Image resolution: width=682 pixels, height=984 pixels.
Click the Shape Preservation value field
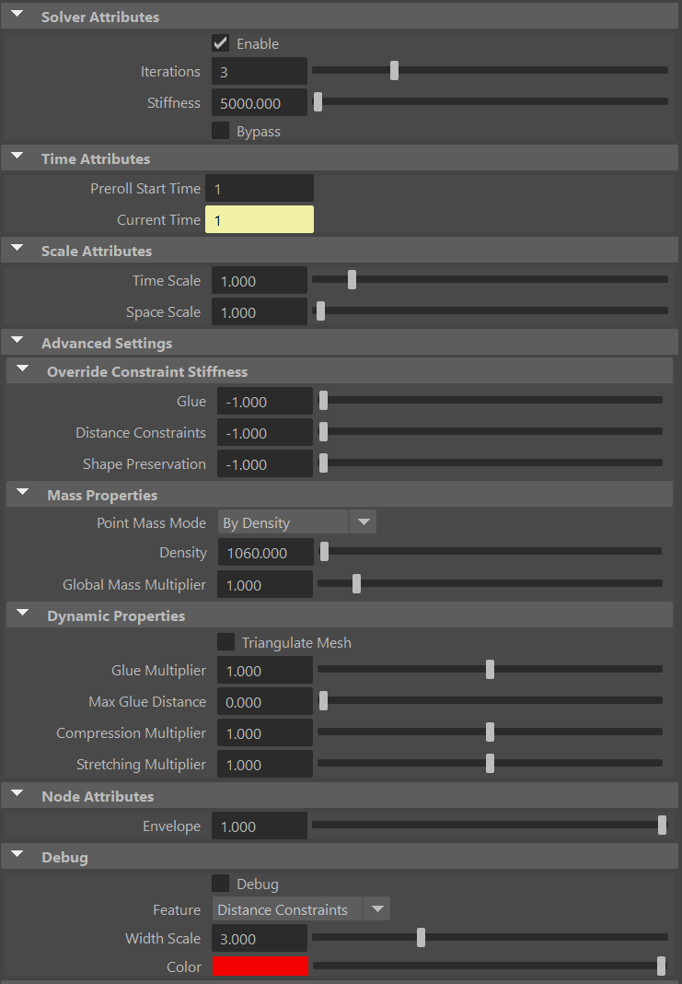tap(265, 463)
